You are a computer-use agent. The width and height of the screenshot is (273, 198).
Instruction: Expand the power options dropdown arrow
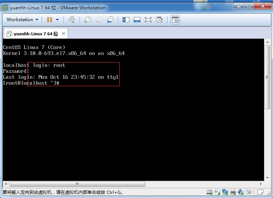(57, 20)
